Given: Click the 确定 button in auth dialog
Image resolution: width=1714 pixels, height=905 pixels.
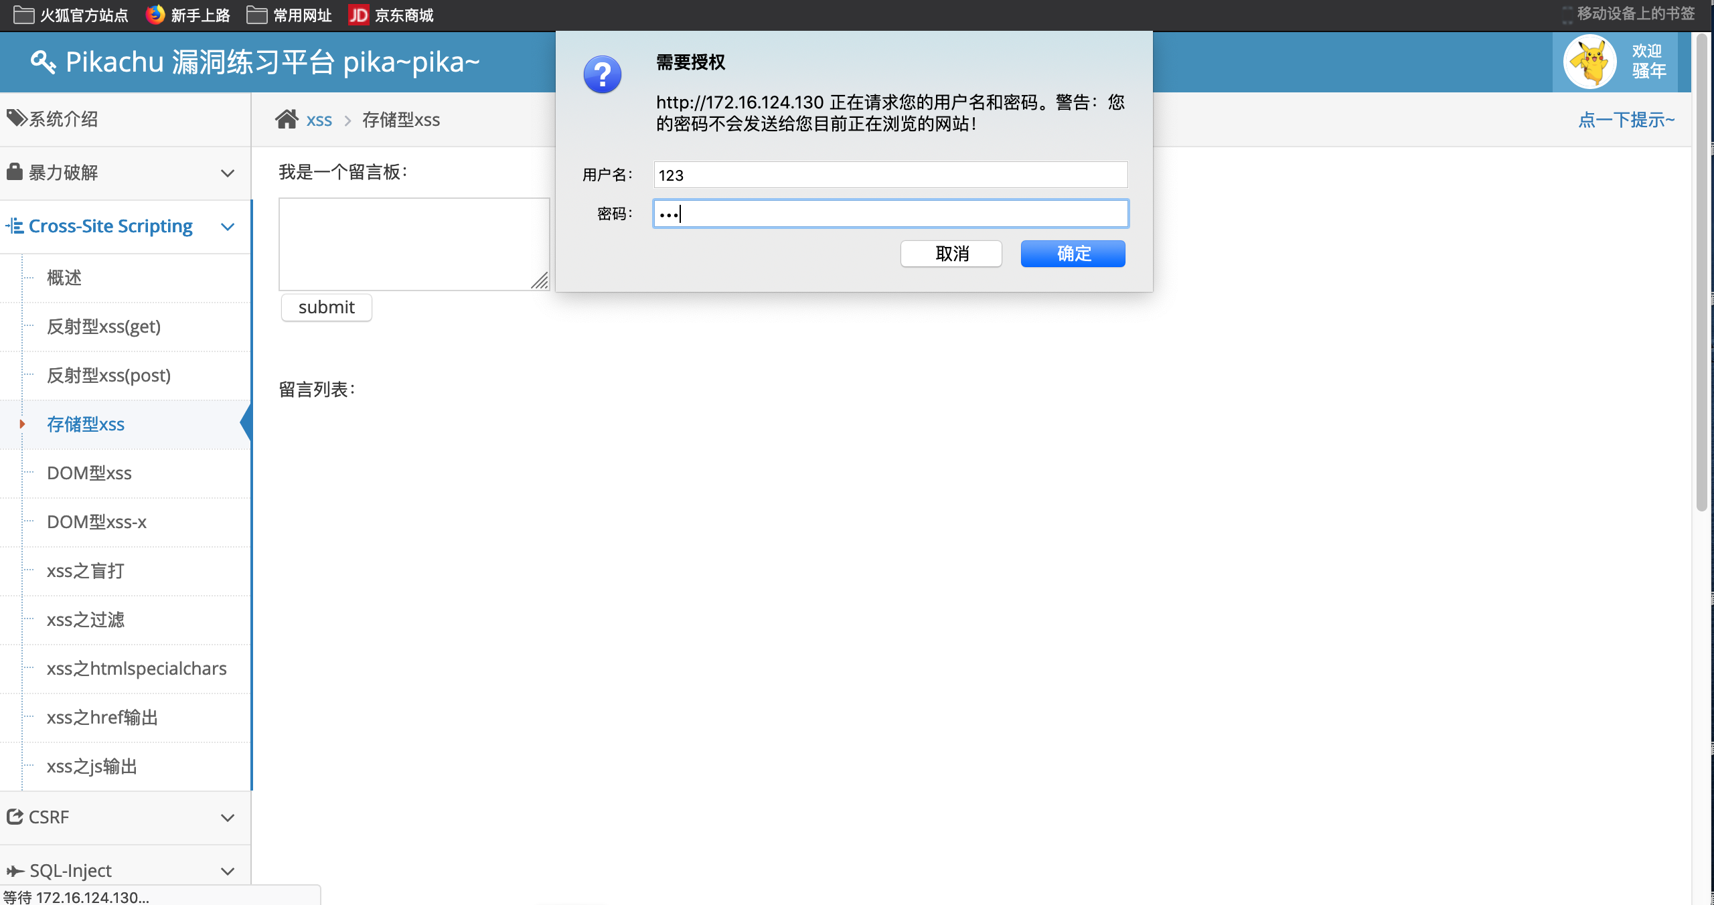Looking at the screenshot, I should pyautogui.click(x=1073, y=254).
